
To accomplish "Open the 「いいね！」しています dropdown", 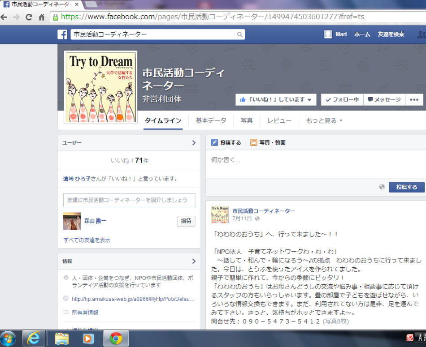I will click(276, 99).
